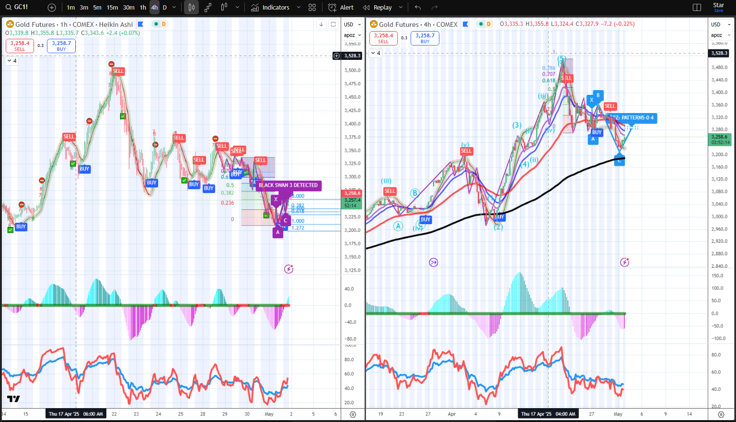Screen dimensions: 736x422
Task: Start bar Replay mode
Action: [x=378, y=8]
